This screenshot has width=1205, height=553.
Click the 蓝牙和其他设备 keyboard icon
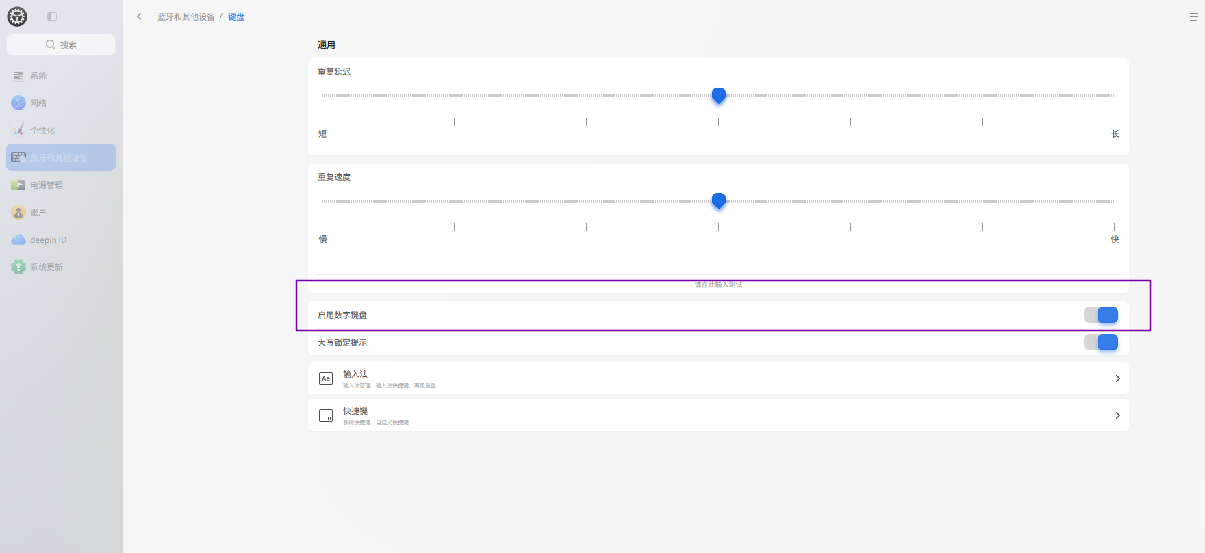(x=18, y=157)
